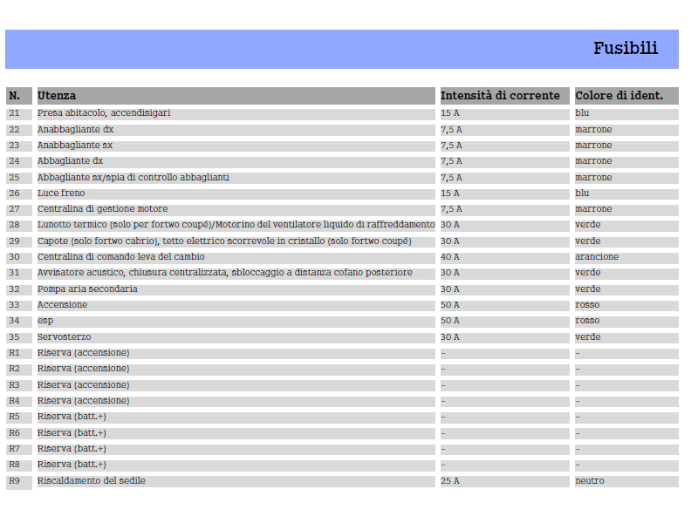
Task: Select "7,5 A" for Centralina di gestione motore
Action: [451, 209]
